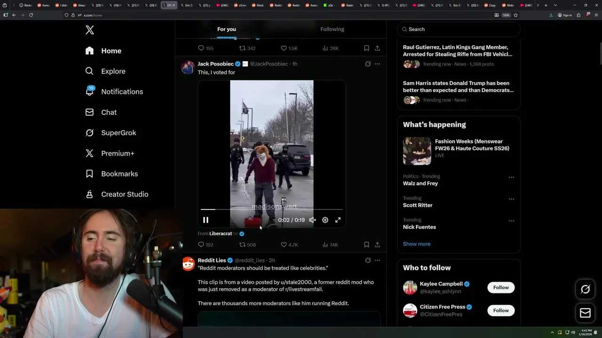The image size is (602, 338).
Task: Reload the page in the browser
Action: (31, 15)
